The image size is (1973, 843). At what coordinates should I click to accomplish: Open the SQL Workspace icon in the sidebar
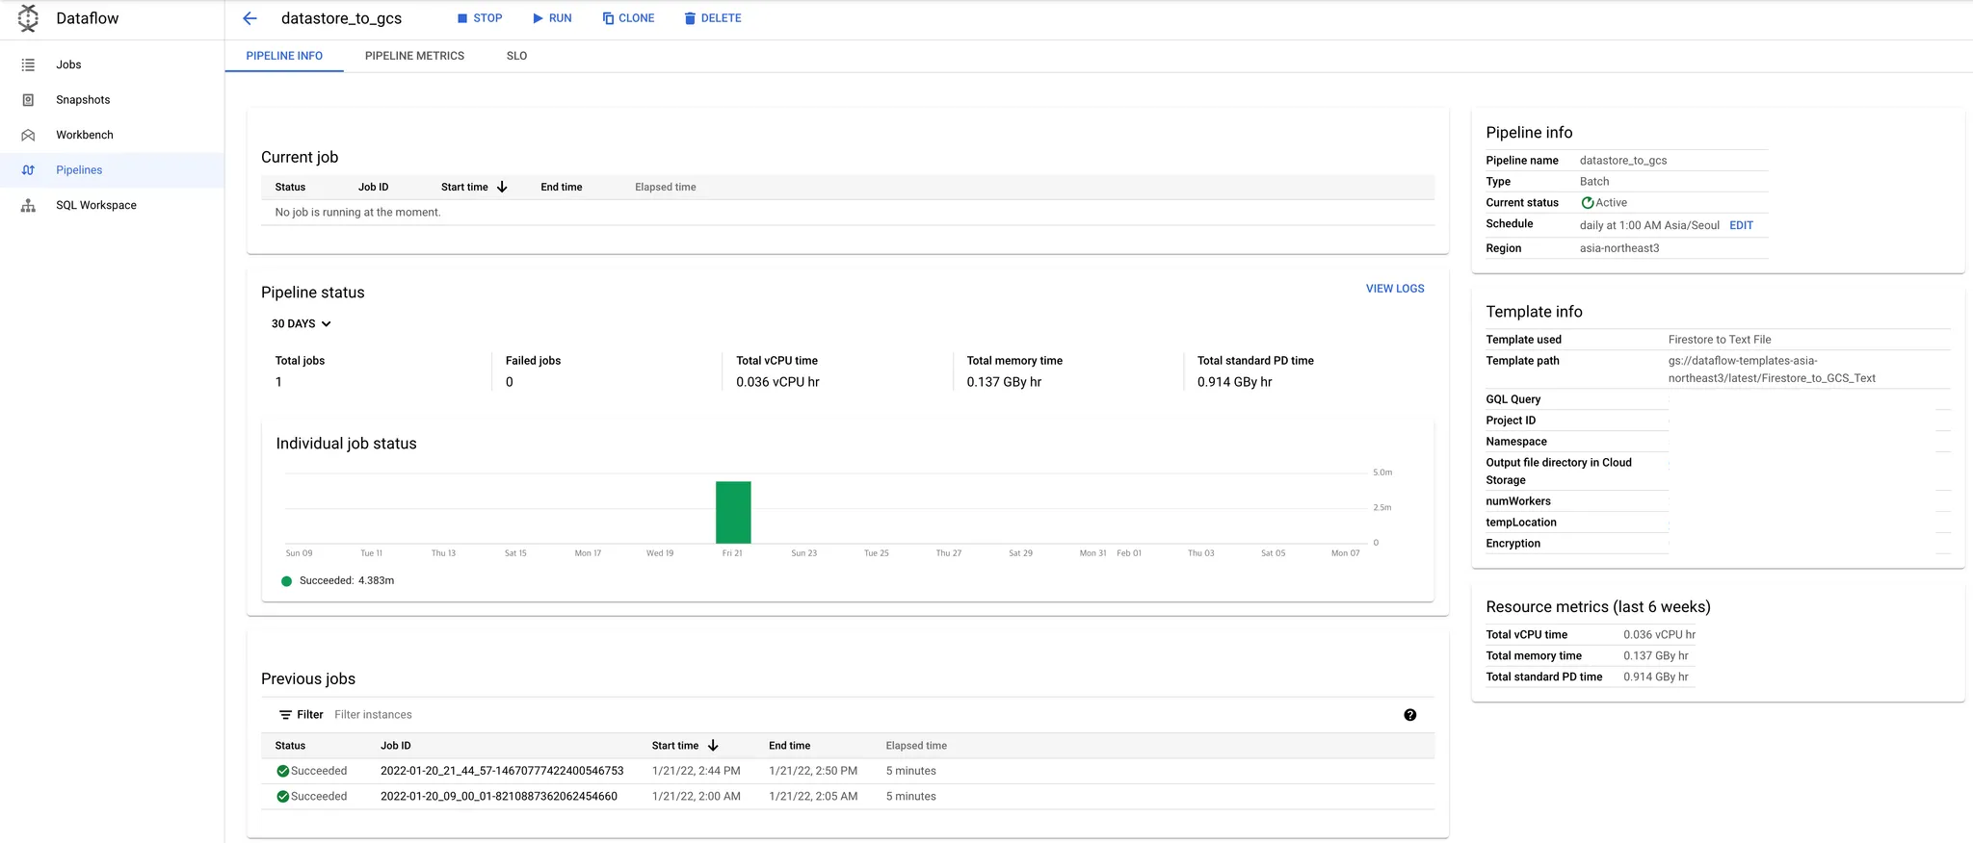point(28,205)
